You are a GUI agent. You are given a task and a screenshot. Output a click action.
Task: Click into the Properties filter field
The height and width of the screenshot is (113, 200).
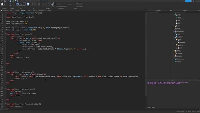point(159,12)
